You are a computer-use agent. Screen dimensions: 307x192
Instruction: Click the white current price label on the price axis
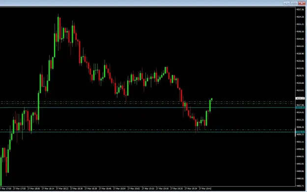300,98
